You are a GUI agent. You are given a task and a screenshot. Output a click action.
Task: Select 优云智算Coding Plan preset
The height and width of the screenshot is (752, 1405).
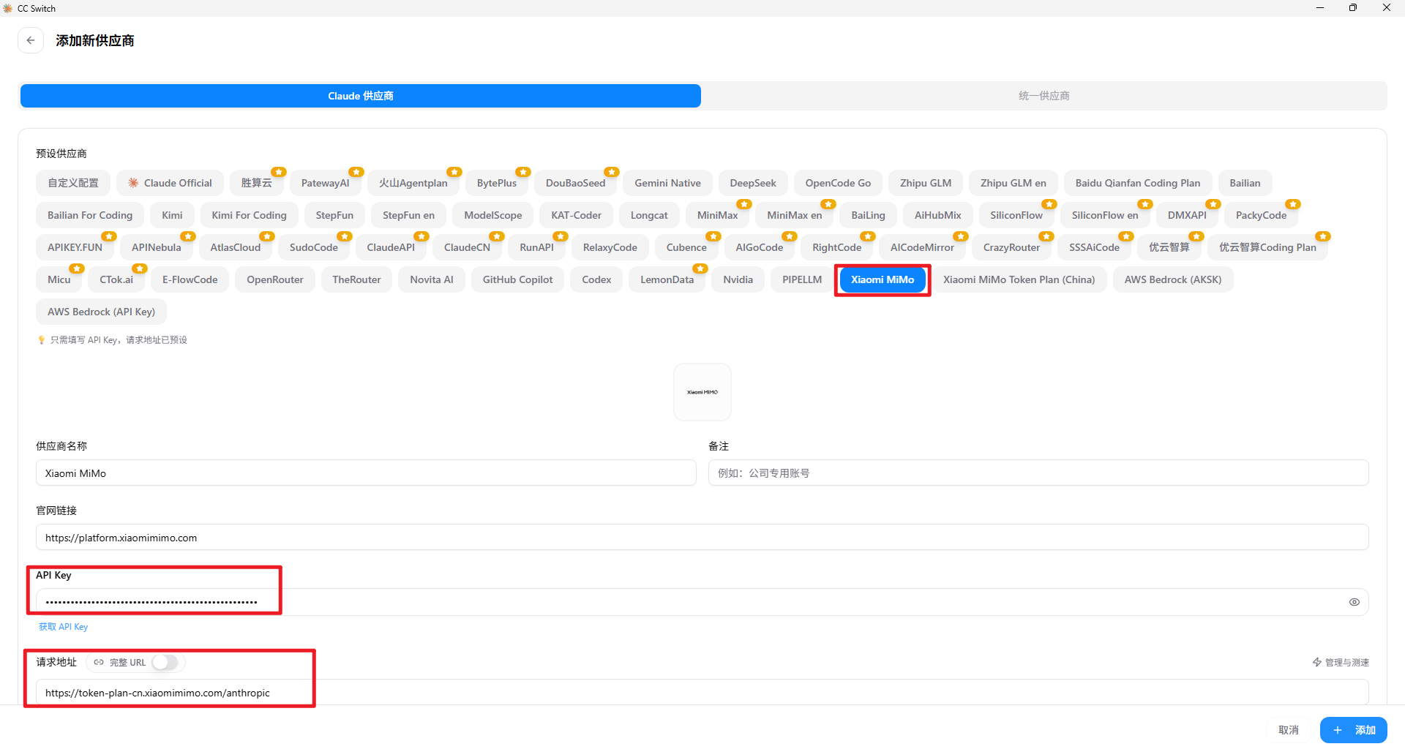1267,247
